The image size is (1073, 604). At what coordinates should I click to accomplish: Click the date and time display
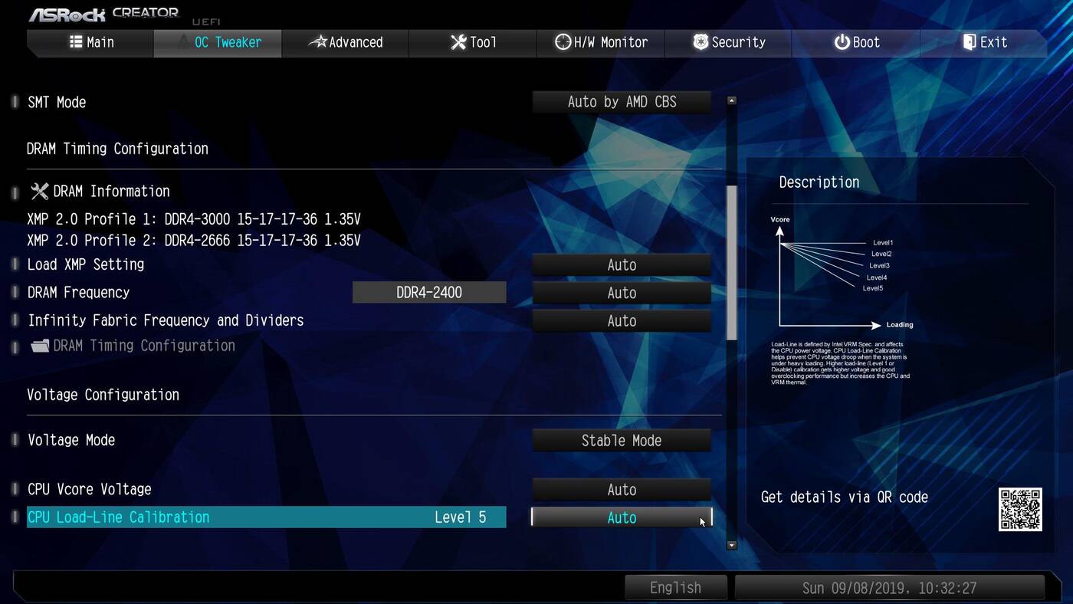[889, 588]
